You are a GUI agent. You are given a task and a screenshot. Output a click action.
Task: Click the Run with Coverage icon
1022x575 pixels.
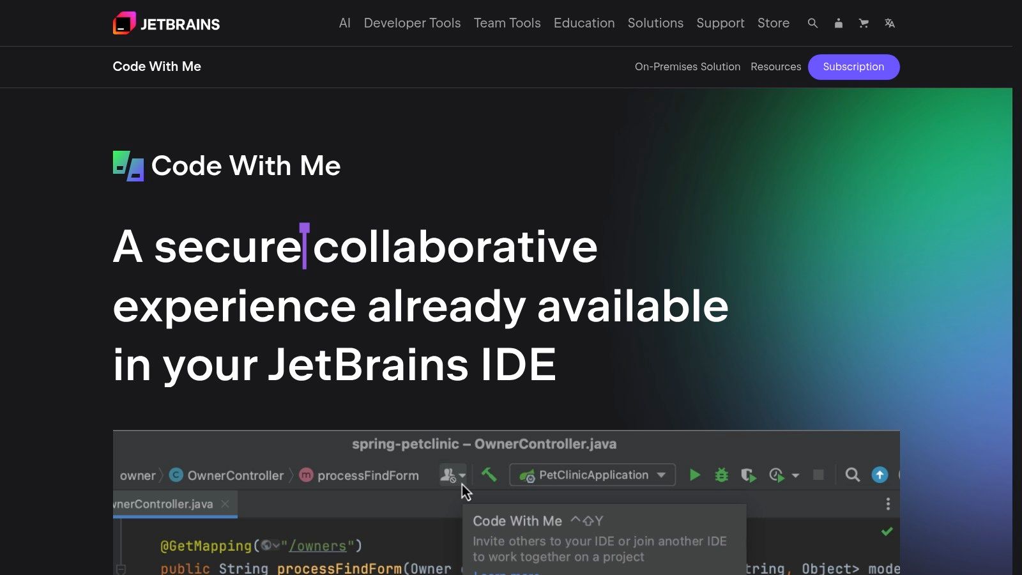pos(749,475)
